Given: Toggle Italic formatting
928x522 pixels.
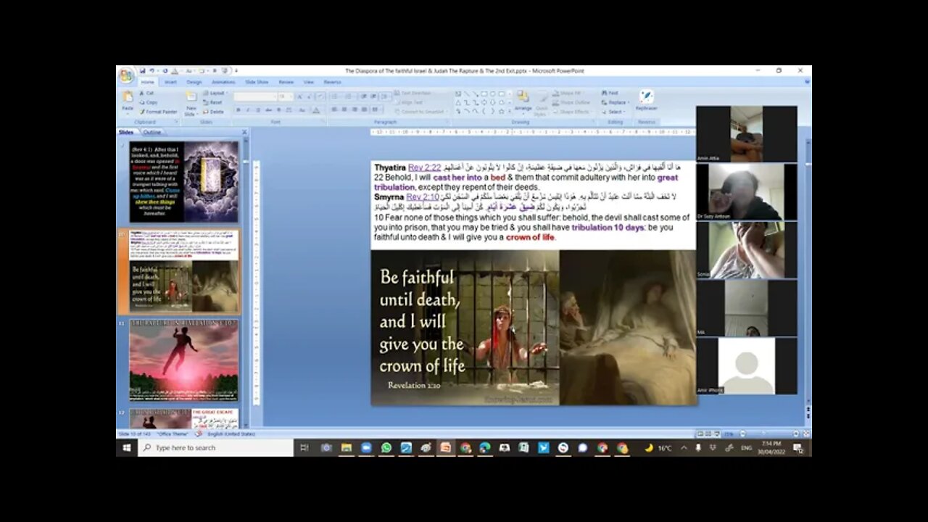Looking at the screenshot, I should 248,110.
